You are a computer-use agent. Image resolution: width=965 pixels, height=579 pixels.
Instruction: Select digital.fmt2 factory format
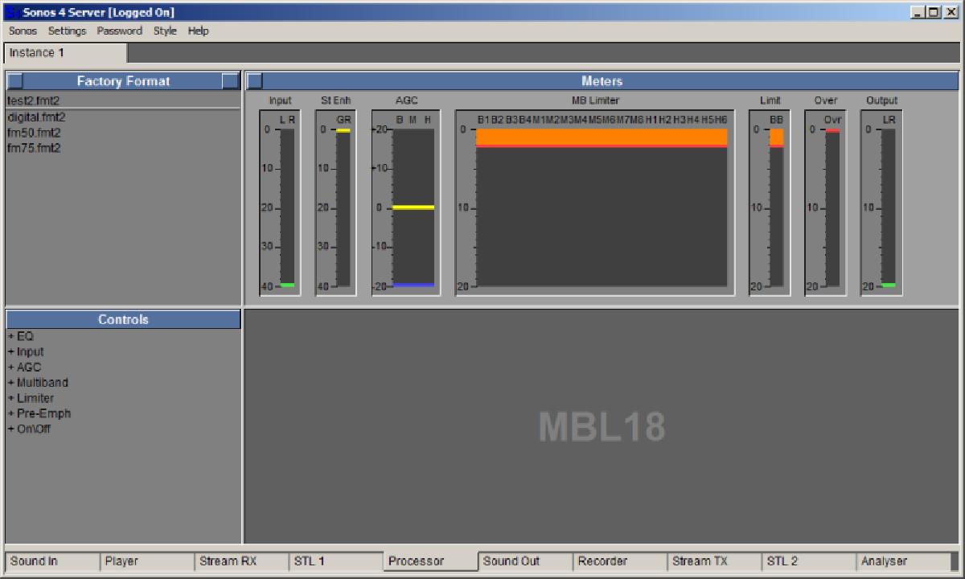point(36,117)
